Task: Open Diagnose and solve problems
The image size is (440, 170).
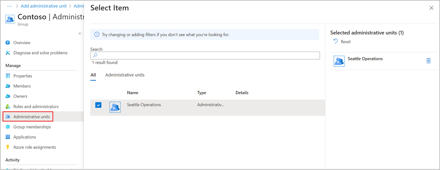Action: [x=40, y=53]
